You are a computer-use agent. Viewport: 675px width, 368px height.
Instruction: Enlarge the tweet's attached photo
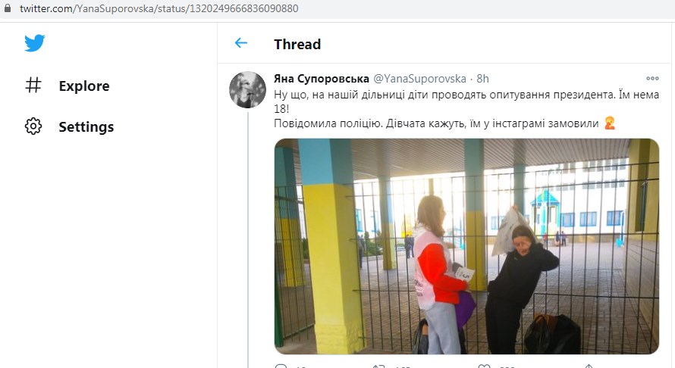pyautogui.click(x=466, y=246)
